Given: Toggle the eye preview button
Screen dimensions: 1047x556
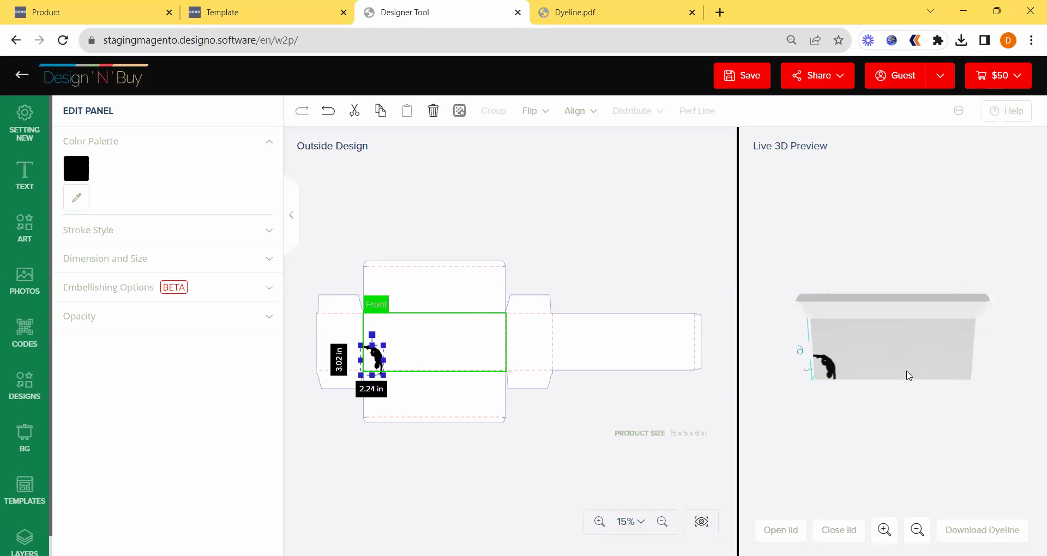Looking at the screenshot, I should click(x=701, y=522).
